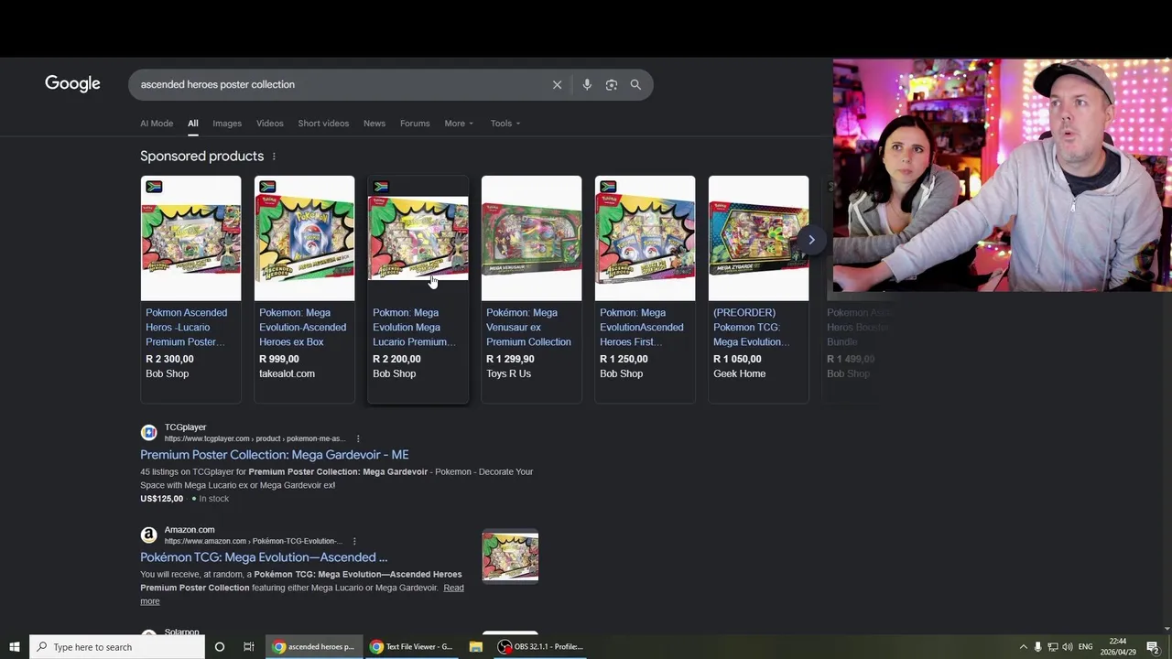The height and width of the screenshot is (659, 1172).
Task: Open the notification center icon
Action: click(1153, 647)
